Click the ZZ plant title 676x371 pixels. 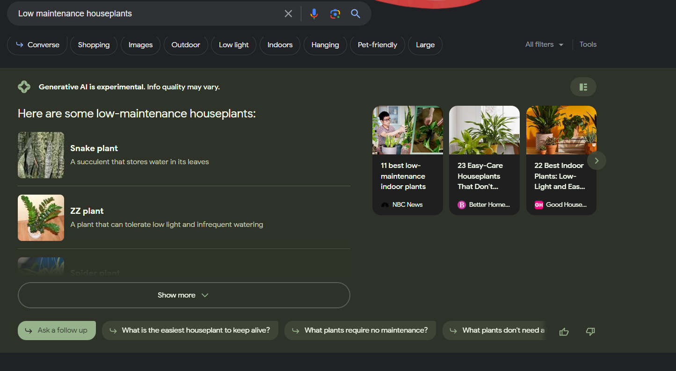87,211
